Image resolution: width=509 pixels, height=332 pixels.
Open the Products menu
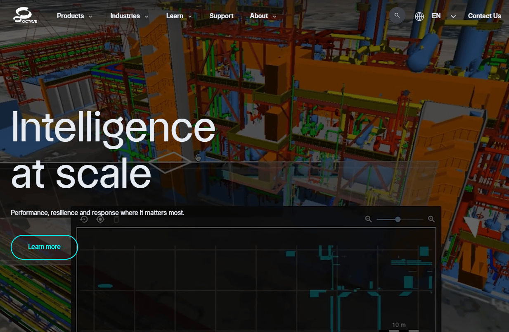pos(75,16)
